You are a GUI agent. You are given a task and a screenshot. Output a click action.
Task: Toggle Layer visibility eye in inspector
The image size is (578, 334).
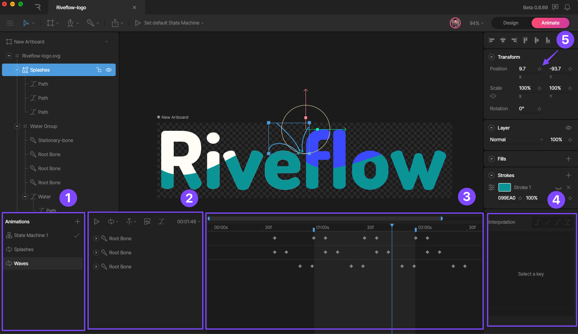tap(568, 128)
